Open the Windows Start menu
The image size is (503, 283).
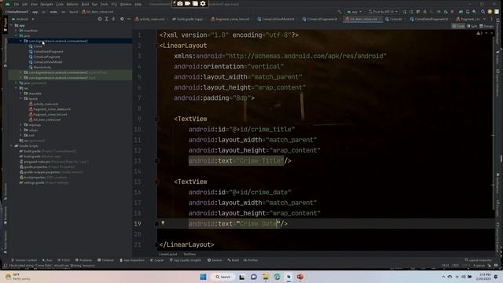point(204,277)
